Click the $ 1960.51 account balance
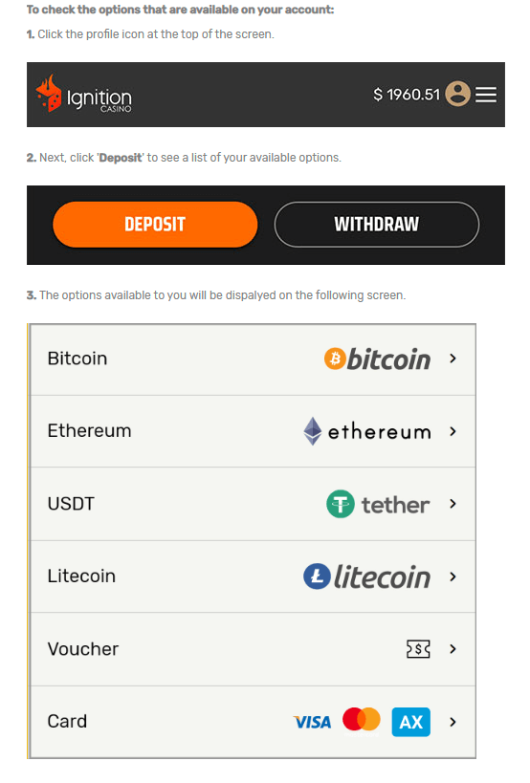The height and width of the screenshot is (783, 530). point(407,95)
